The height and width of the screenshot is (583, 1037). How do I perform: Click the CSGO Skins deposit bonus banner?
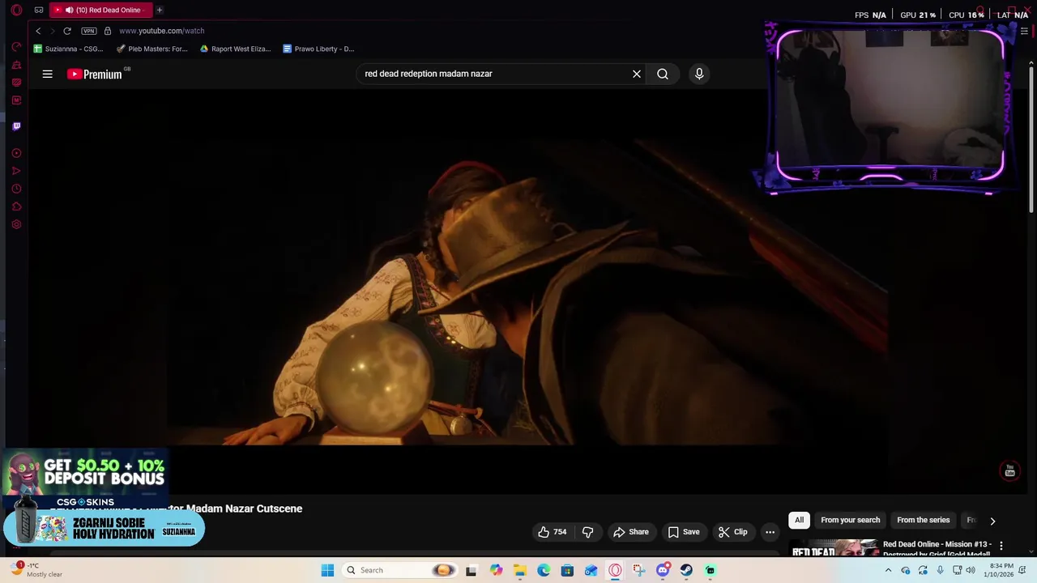click(x=84, y=479)
